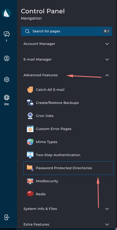This screenshot has height=230, width=117.
Task: Expand the Account Manager section
Action: tap(66, 44)
